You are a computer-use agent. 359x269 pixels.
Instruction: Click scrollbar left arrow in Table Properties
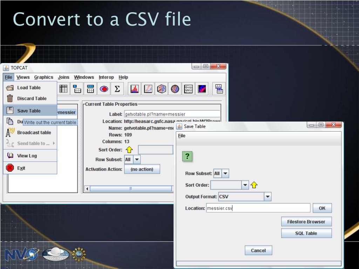(x=87, y=189)
